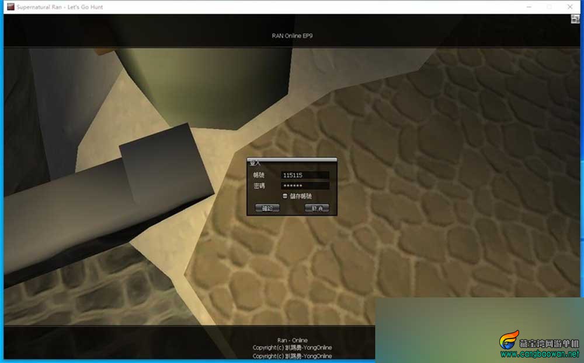Click the account field containing 115115
The image size is (584, 363).
(305, 175)
